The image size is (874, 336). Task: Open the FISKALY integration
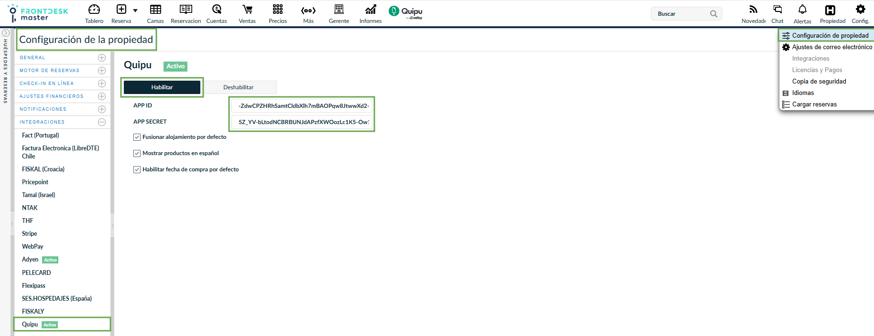(x=33, y=312)
